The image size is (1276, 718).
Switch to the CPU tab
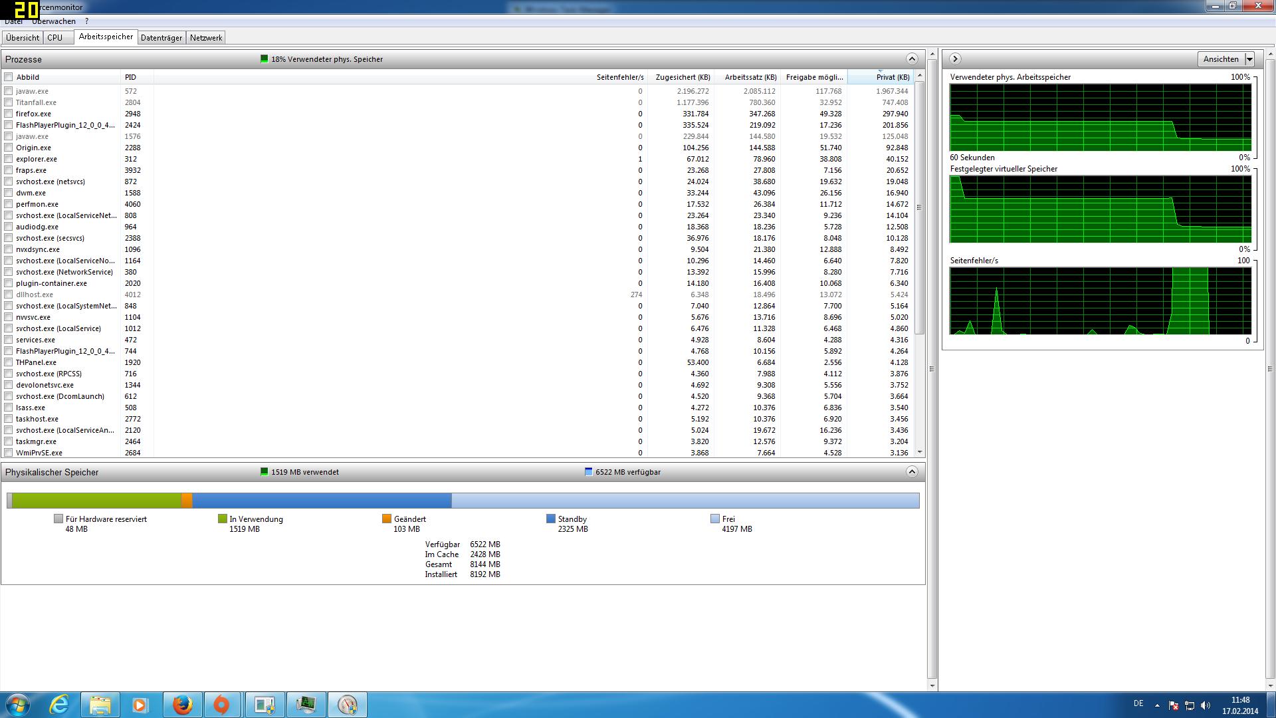[x=55, y=38]
